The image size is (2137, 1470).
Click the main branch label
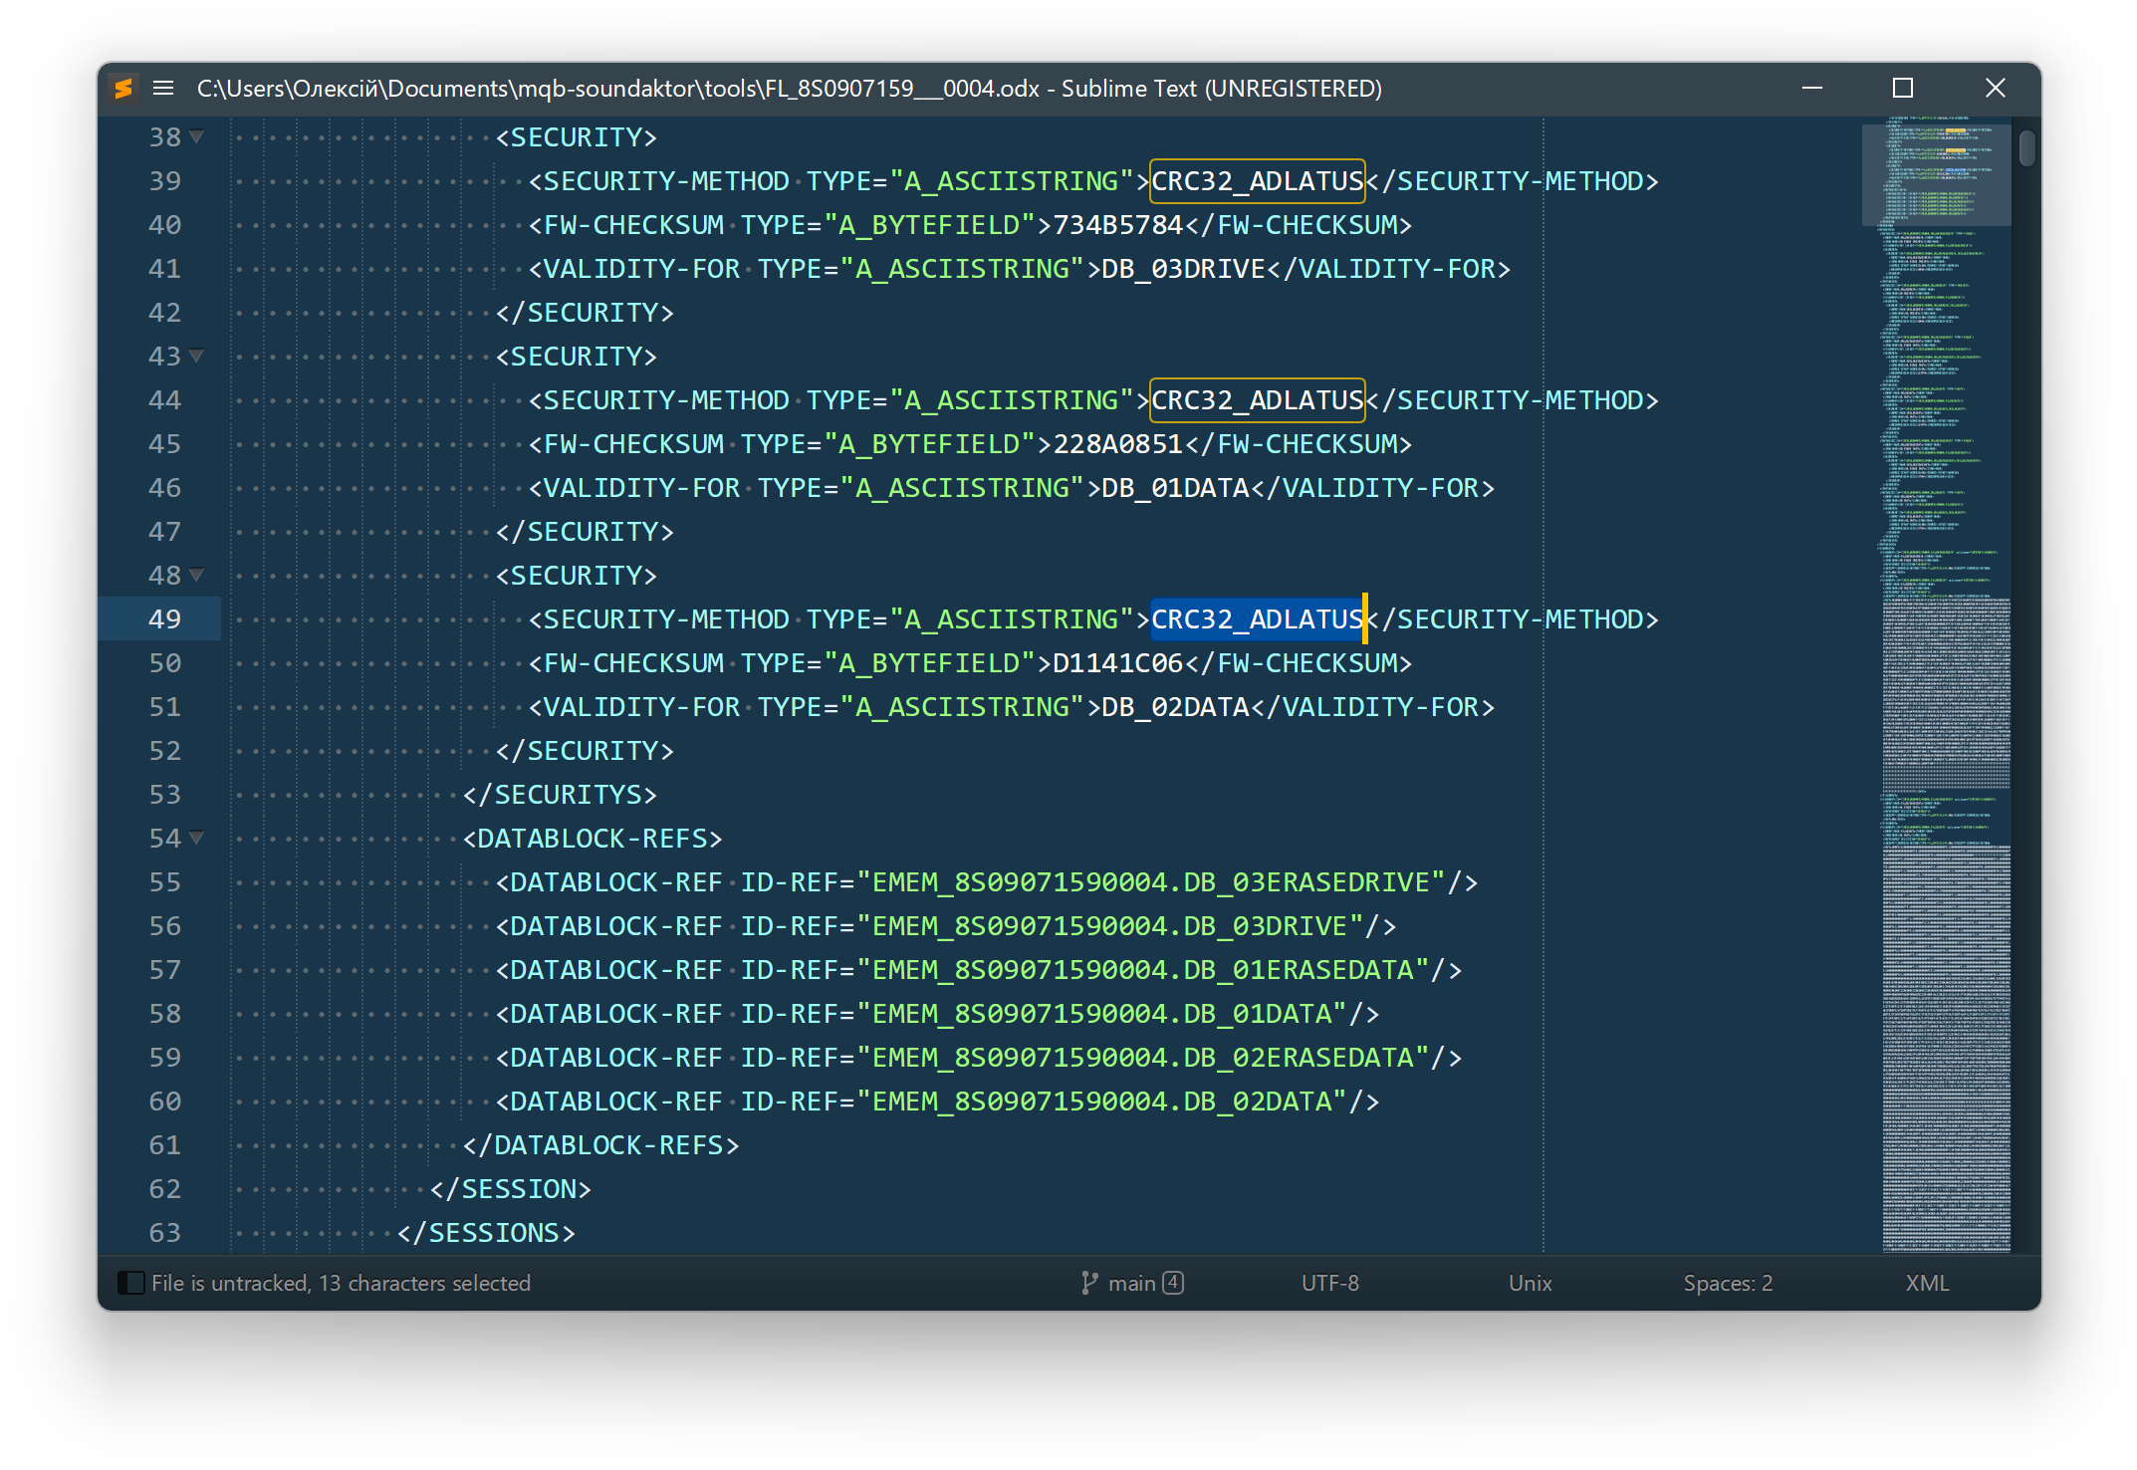(x=1132, y=1283)
